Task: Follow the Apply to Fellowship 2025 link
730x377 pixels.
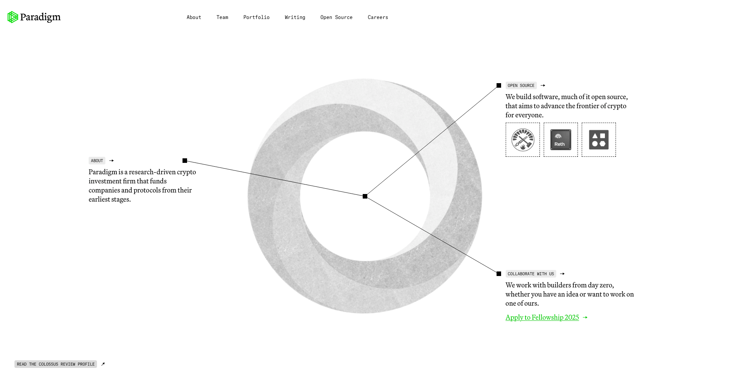Action: pyautogui.click(x=542, y=317)
